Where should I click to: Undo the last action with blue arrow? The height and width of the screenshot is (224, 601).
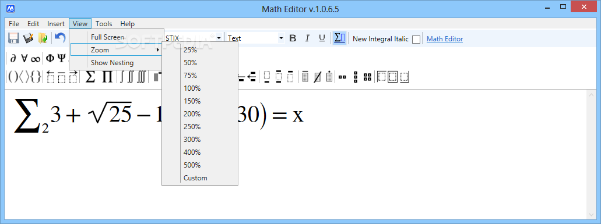click(x=60, y=37)
